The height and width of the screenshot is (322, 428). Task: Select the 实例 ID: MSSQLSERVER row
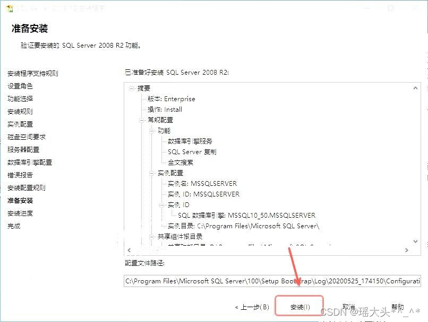(203, 194)
